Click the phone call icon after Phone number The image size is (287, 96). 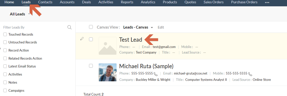(156, 74)
